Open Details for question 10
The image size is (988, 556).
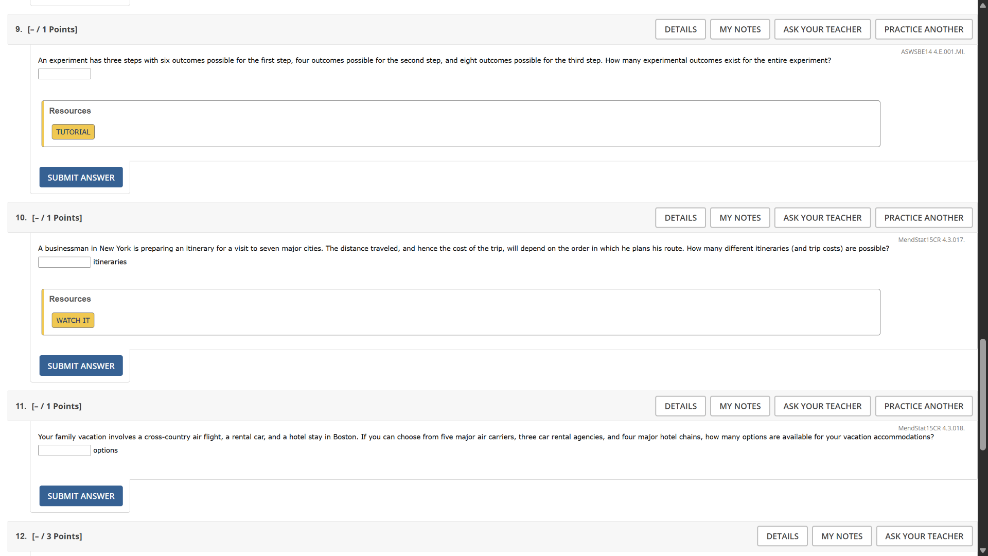(680, 218)
